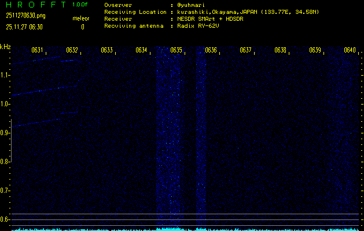This screenshot has width=364, height=231.
Task: Click the 1.0 frequency axis label
Action: tap(5, 104)
